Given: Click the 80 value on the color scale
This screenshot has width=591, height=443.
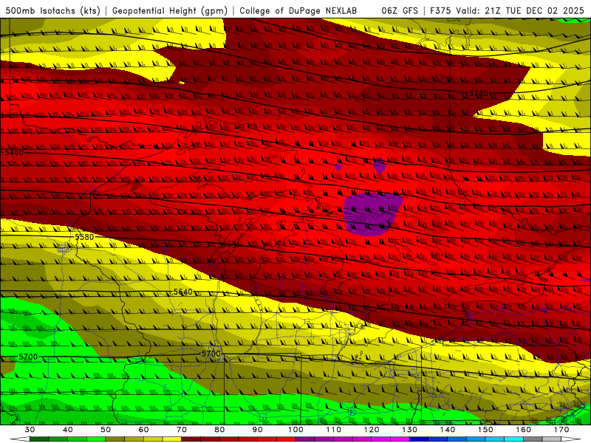Looking at the screenshot, I should tap(219, 430).
